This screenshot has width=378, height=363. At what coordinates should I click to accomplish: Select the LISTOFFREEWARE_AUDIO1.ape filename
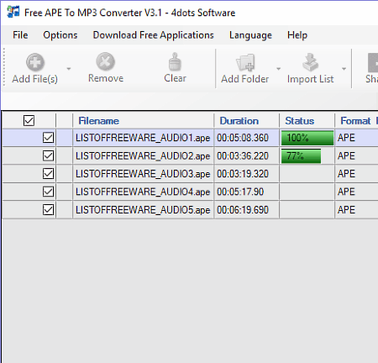(143, 138)
